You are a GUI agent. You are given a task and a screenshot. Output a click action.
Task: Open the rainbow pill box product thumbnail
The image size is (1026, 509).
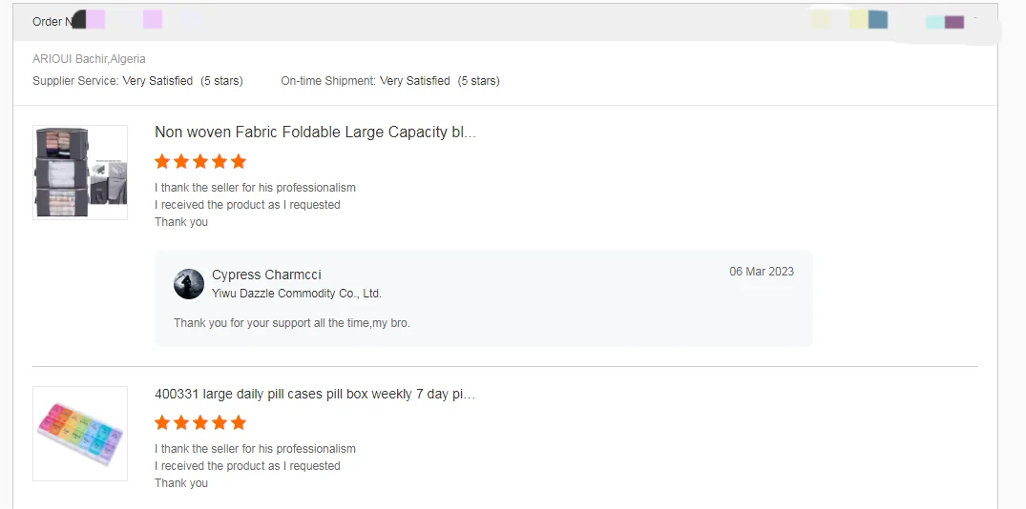(80, 434)
